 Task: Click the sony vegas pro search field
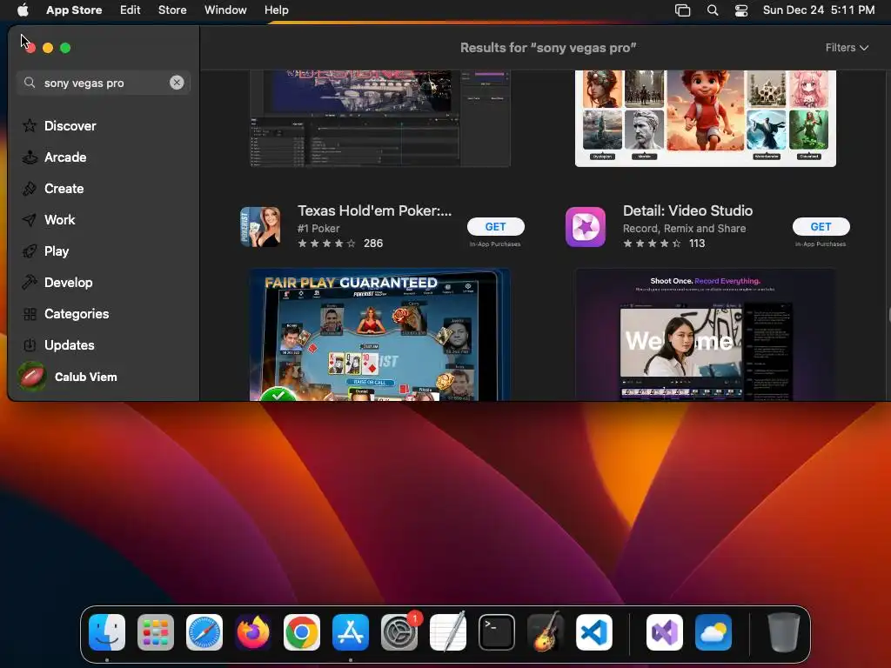103,83
